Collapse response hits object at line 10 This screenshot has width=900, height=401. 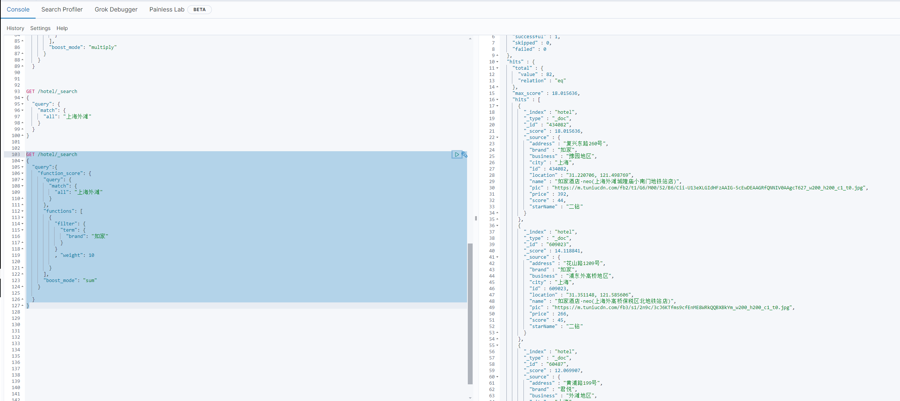[x=497, y=62]
